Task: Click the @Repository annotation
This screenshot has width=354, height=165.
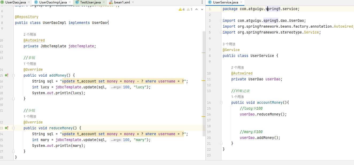Action: tap(27, 17)
